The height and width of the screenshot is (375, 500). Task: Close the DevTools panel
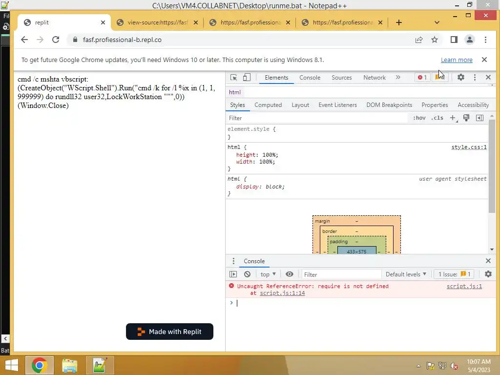tap(488, 77)
